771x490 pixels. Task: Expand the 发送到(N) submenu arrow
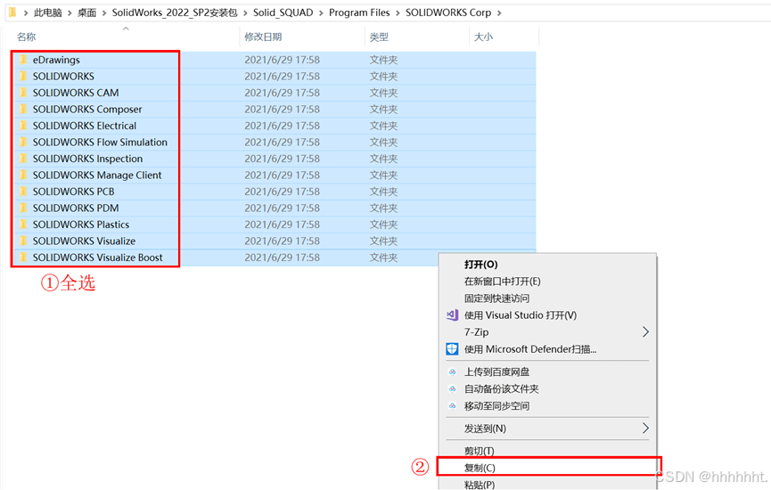click(645, 429)
